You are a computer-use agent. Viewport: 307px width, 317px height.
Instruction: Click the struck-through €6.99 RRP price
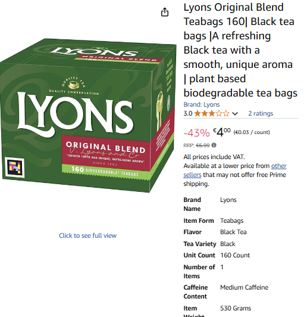pyautogui.click(x=203, y=145)
